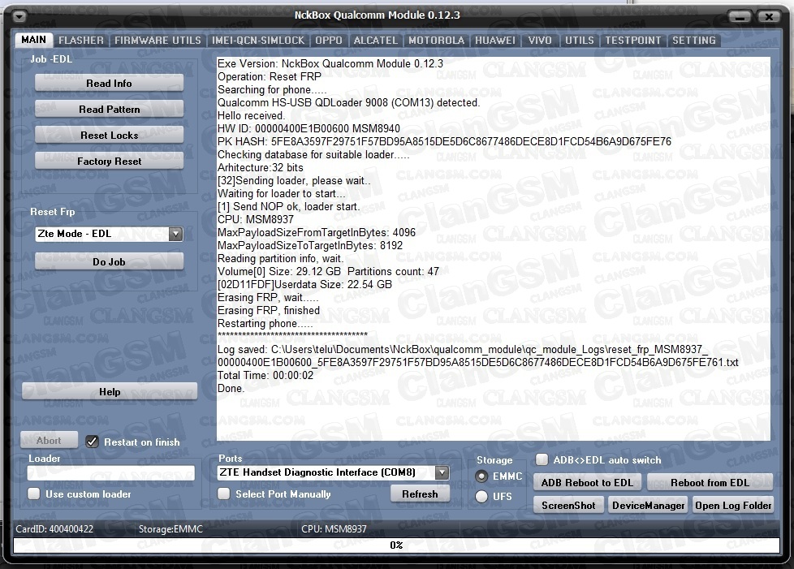Start the Do Job button
The image size is (794, 569).
point(109,261)
